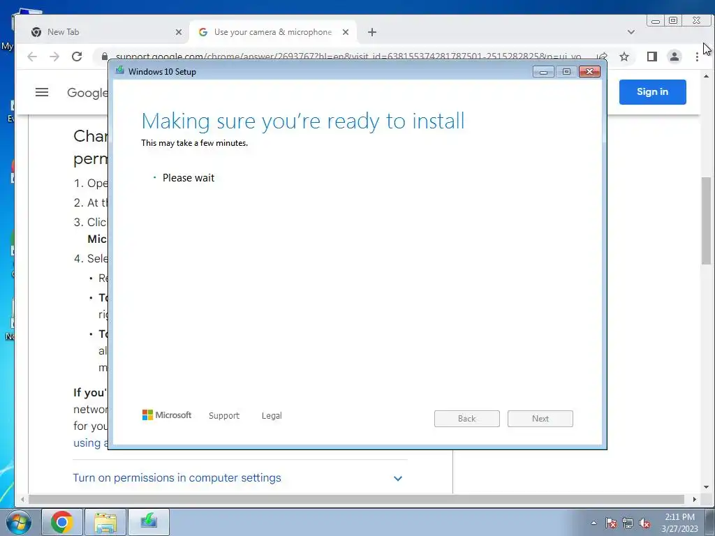
Task: Click Next in Windows 10 Setup
Action: [540, 419]
